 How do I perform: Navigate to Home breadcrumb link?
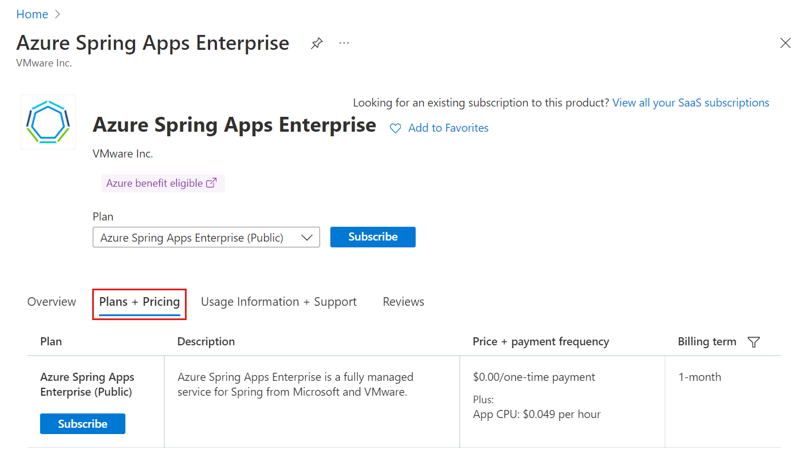point(32,14)
